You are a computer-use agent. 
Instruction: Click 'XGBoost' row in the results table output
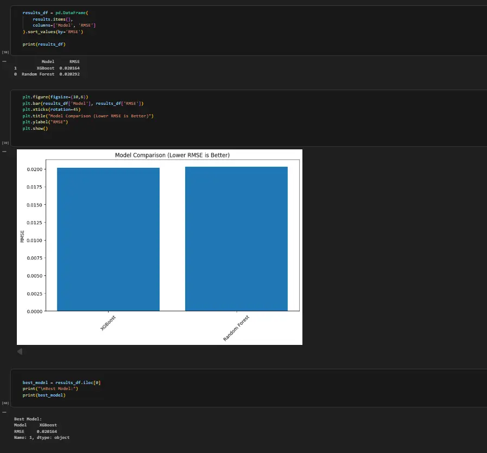pyautogui.click(x=47, y=68)
